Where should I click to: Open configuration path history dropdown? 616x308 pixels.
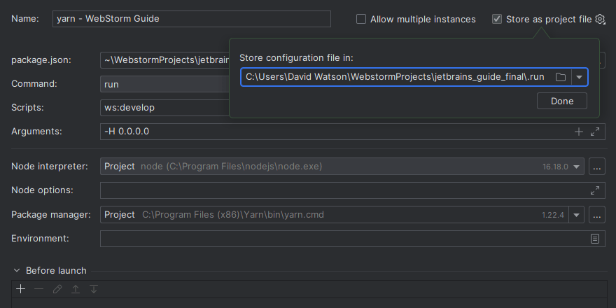(x=579, y=77)
